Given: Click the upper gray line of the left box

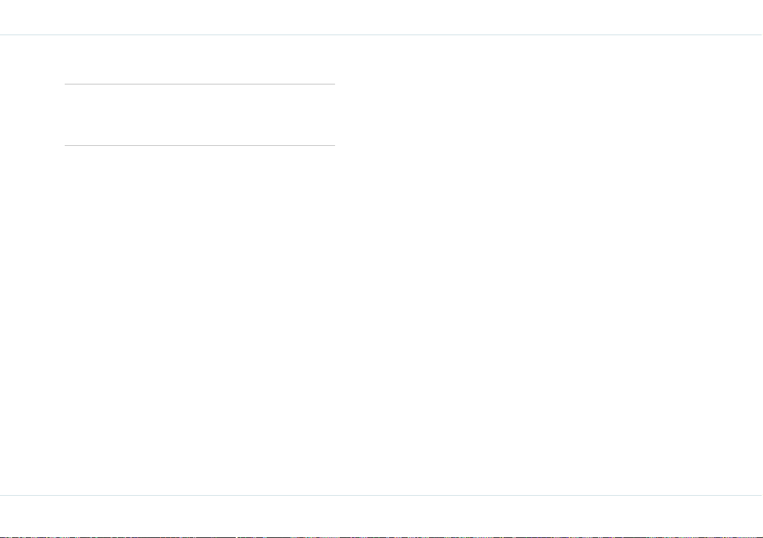Looking at the screenshot, I should pos(200,84).
